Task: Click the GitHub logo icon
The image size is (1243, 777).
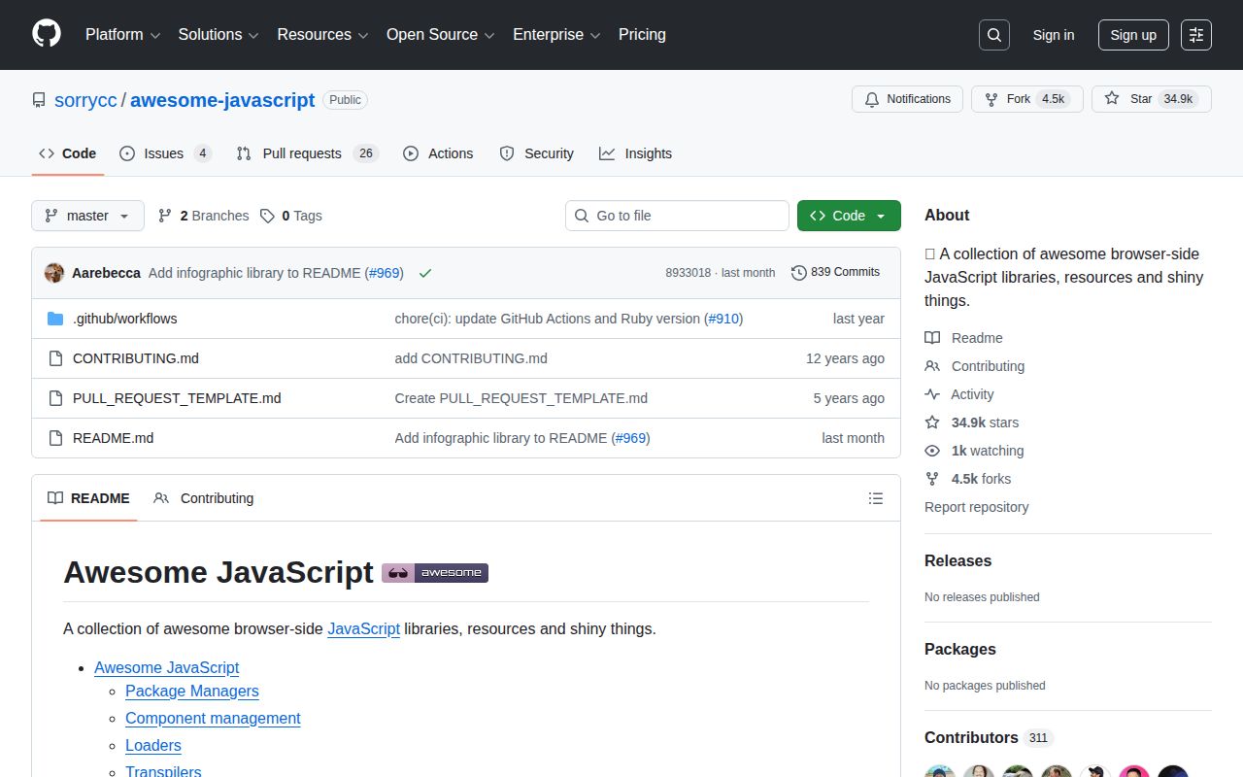Action: point(46,35)
